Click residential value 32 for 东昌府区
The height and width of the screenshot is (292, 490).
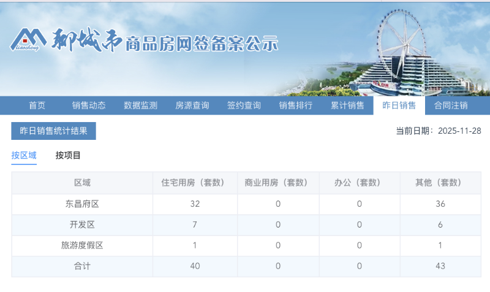(195, 204)
